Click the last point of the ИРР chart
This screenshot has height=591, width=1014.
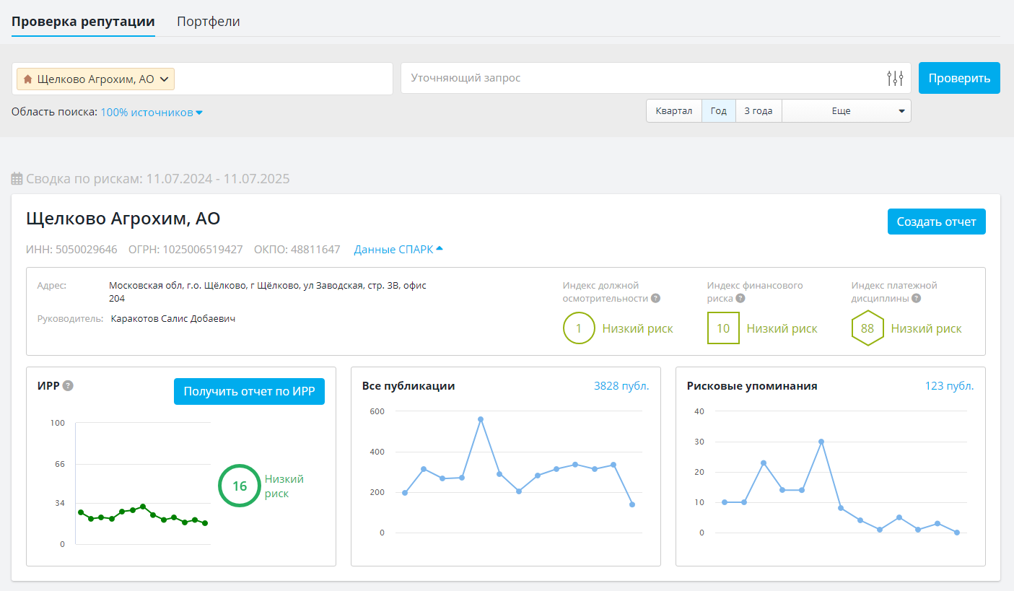[205, 523]
